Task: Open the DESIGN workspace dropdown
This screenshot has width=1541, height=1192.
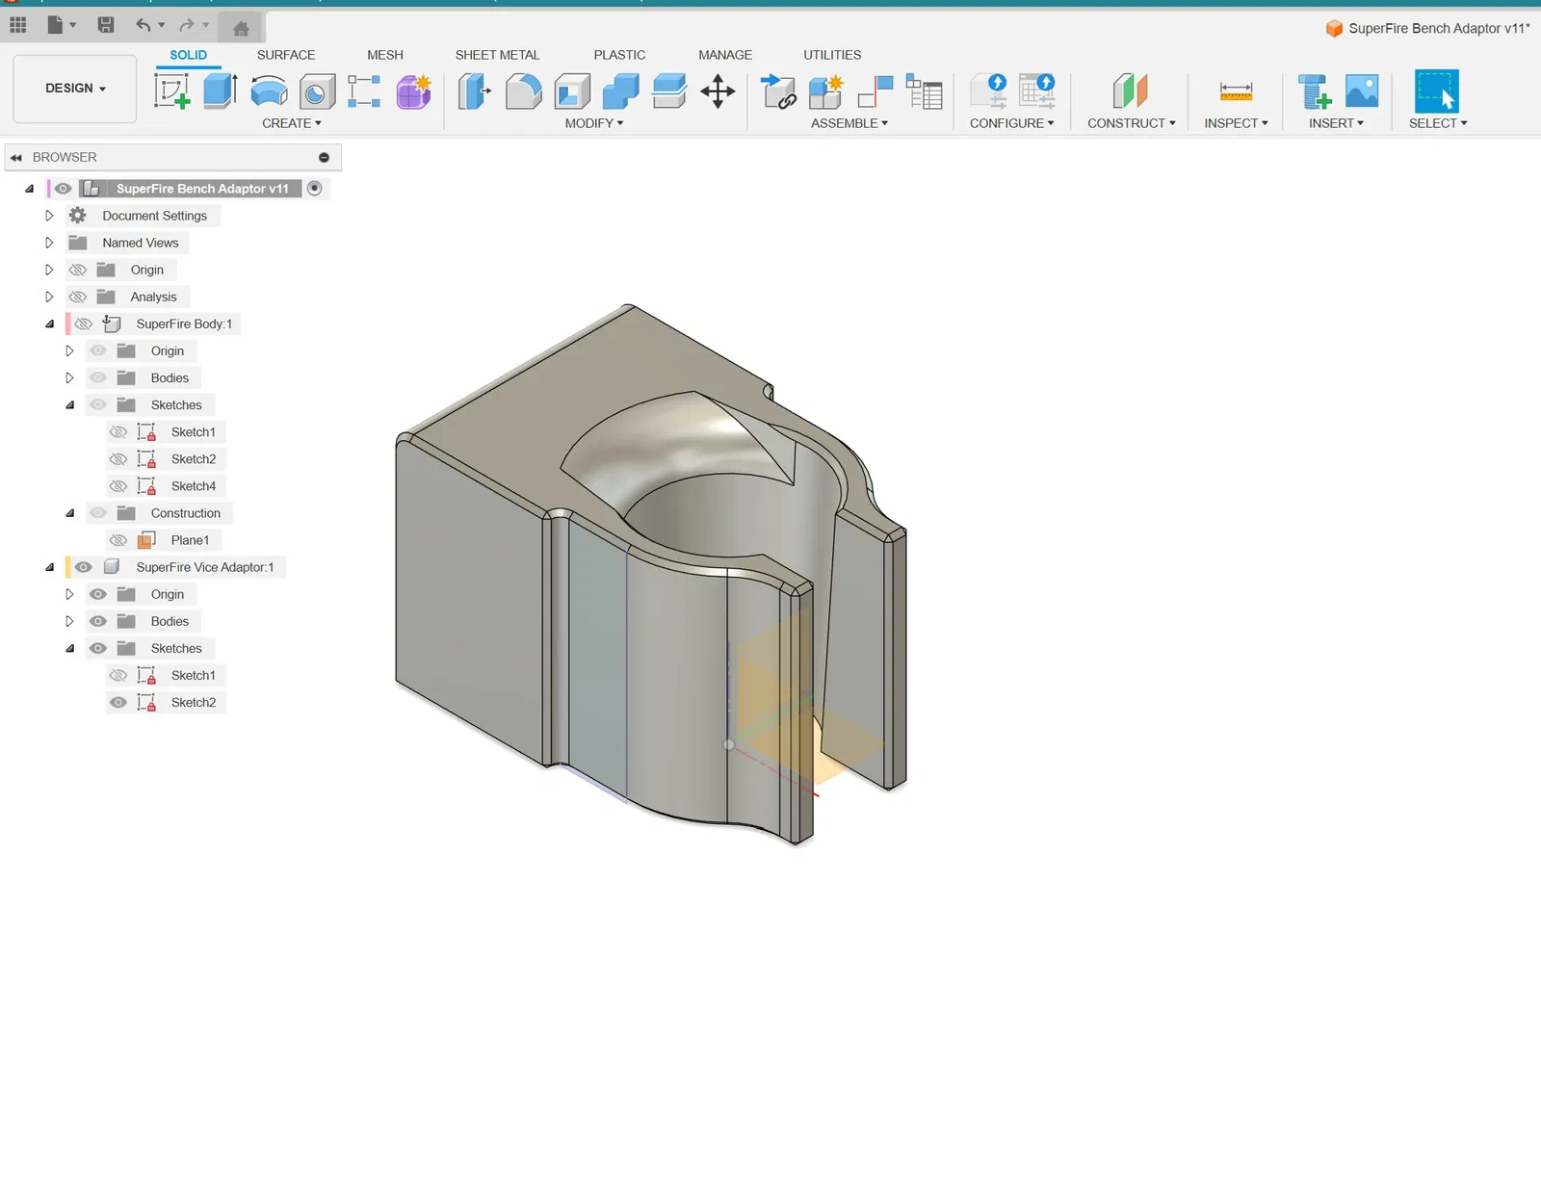Action: coord(75,89)
